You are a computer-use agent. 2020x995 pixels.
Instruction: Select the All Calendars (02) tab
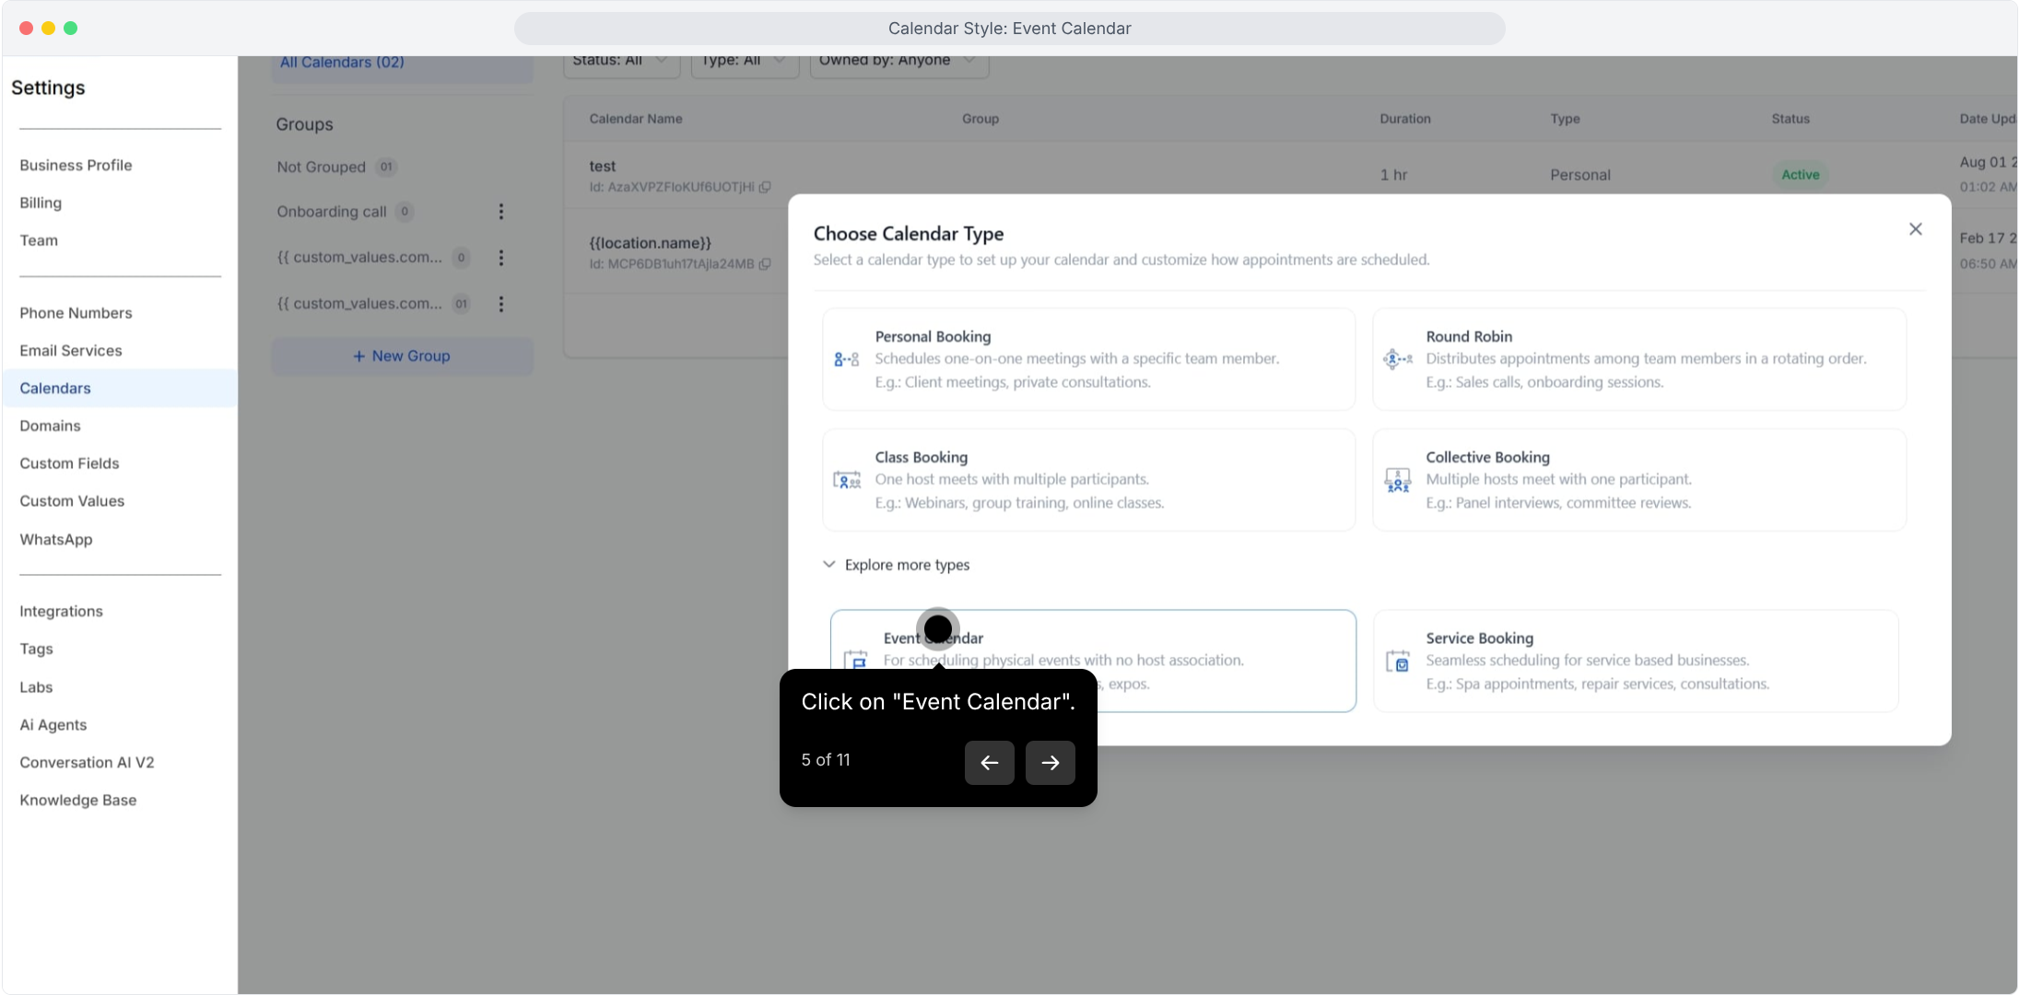click(342, 63)
